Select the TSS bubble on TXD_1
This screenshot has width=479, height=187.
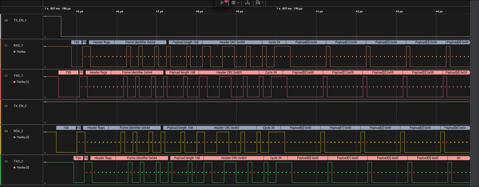[69, 72]
